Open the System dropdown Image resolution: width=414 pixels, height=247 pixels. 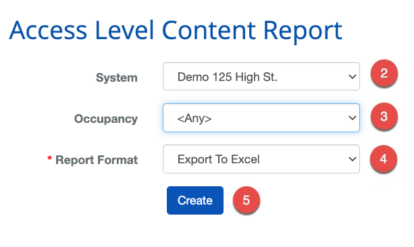pyautogui.click(x=261, y=76)
